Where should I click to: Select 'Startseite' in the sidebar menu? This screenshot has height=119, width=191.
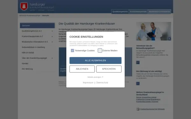pyautogui.click(x=37, y=25)
